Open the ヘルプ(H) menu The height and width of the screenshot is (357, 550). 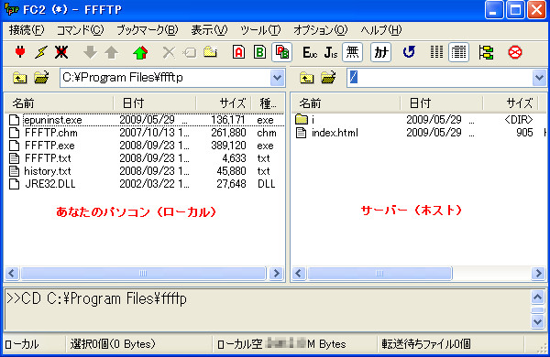point(381,30)
